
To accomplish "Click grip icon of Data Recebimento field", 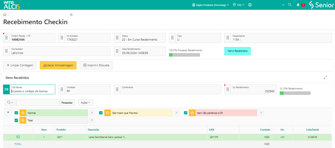I will pyautogui.click(x=117, y=51).
